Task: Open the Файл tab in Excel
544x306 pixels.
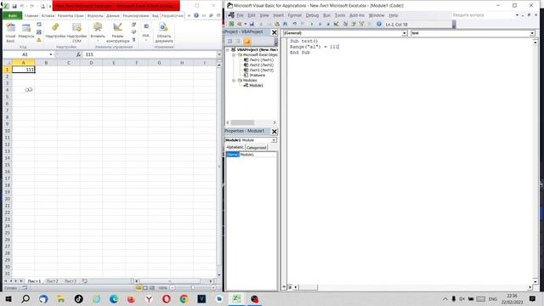Action: [13, 15]
